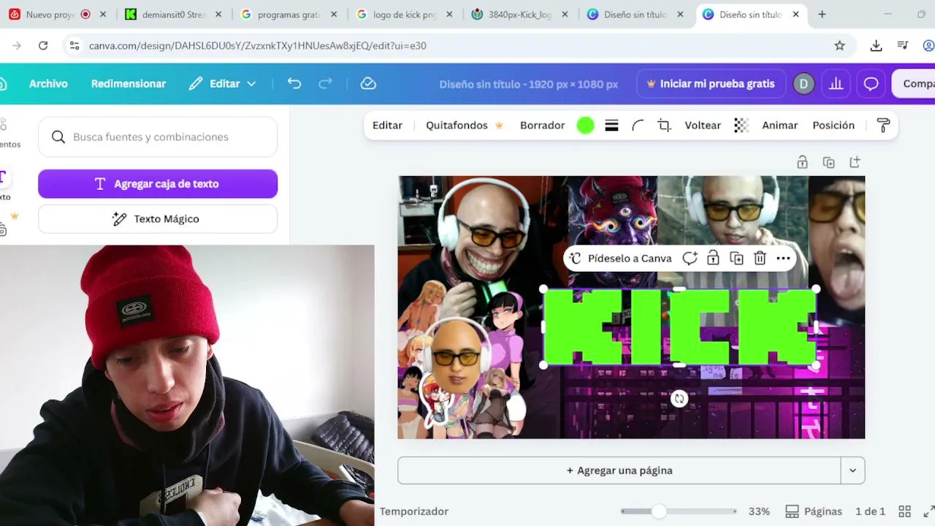The image size is (935, 526).
Task: Use the Quitafondos background remover
Action: click(465, 126)
